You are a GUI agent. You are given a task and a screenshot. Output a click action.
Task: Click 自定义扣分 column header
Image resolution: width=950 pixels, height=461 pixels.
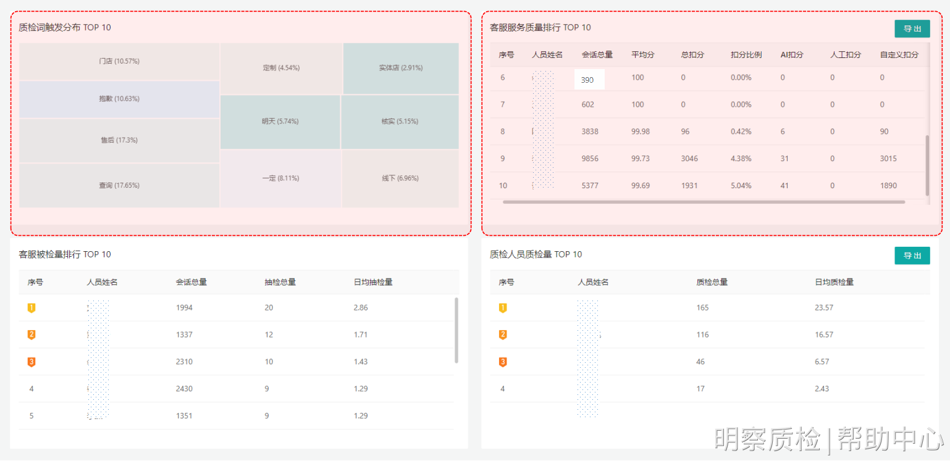point(899,55)
